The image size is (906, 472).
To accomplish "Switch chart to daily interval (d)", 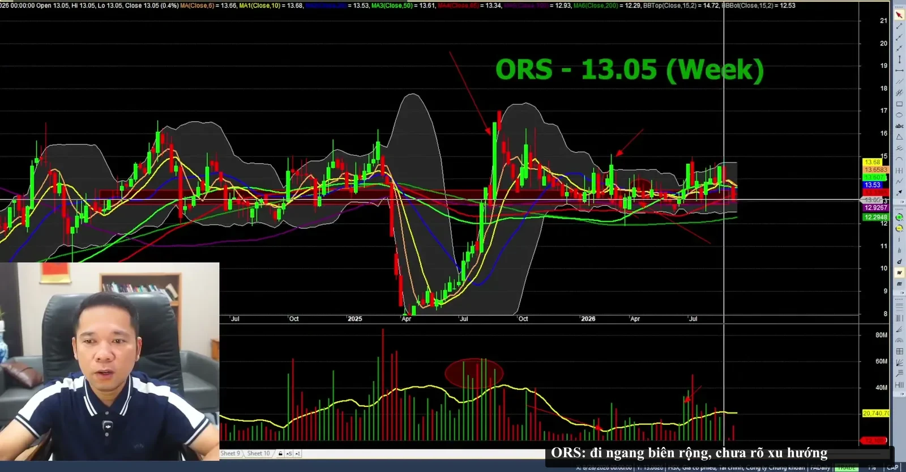I will 899,261.
